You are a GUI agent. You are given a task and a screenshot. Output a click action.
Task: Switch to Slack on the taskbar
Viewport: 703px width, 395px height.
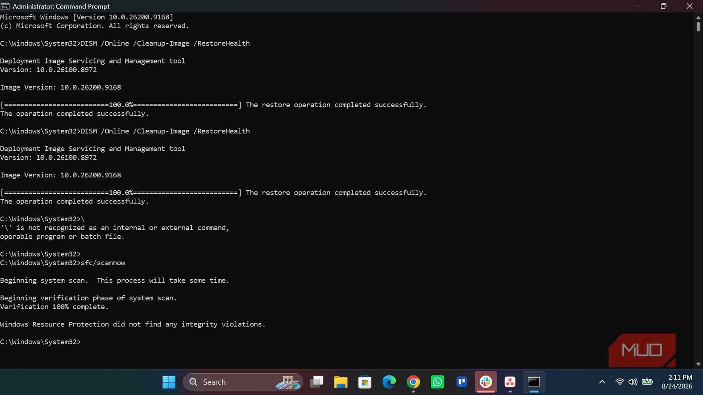pos(486,382)
